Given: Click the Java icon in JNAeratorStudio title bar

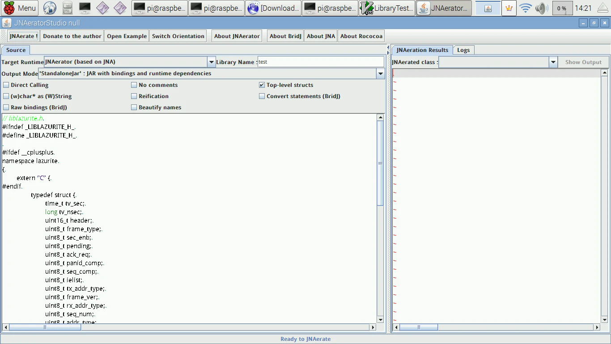Looking at the screenshot, I should pos(7,23).
